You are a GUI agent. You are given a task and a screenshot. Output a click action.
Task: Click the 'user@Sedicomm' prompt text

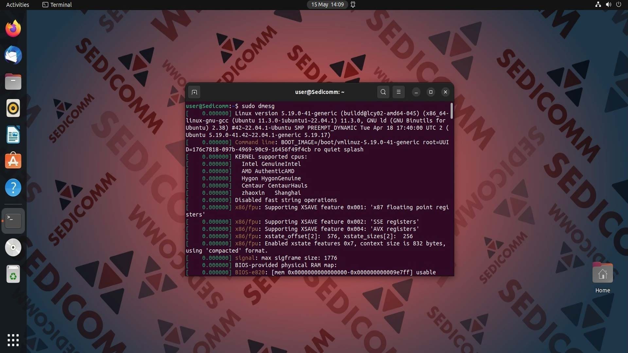click(207, 106)
